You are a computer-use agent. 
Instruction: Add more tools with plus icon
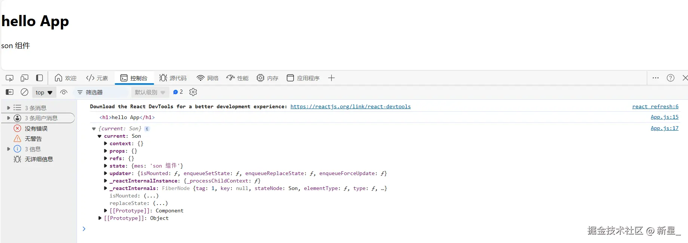coord(331,78)
